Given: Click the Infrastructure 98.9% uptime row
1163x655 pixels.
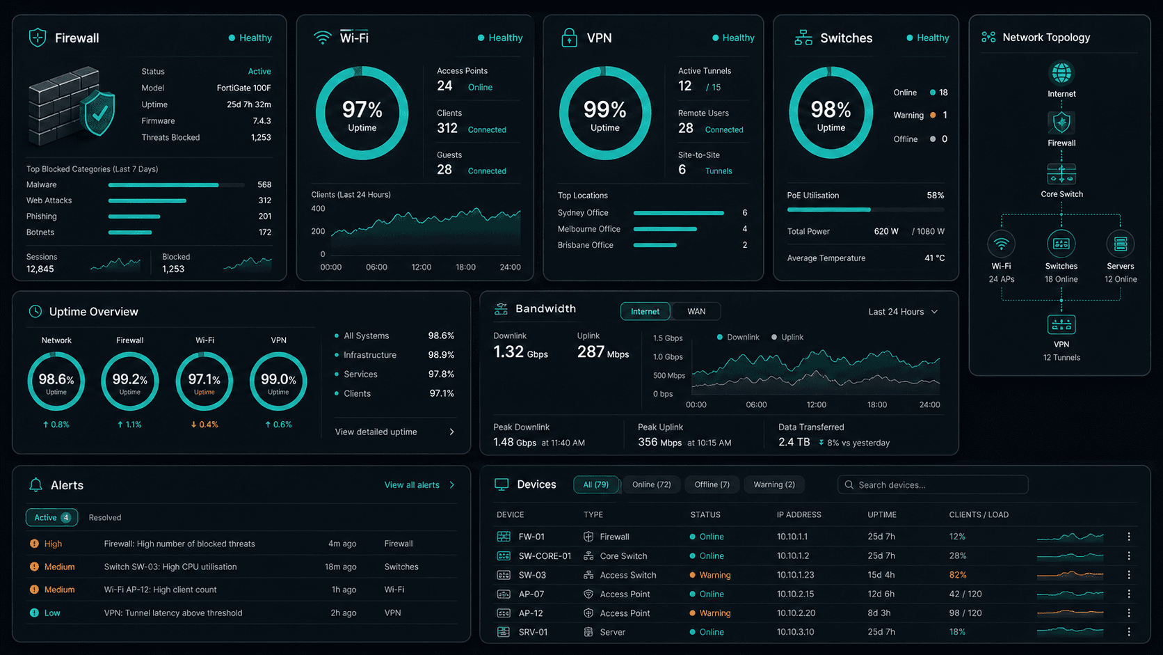Looking at the screenshot, I should pyautogui.click(x=394, y=355).
